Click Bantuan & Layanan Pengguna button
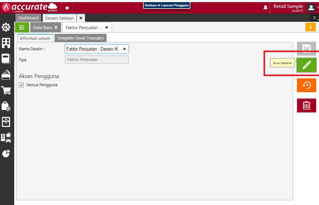319x205 pixels. tap(167, 5)
